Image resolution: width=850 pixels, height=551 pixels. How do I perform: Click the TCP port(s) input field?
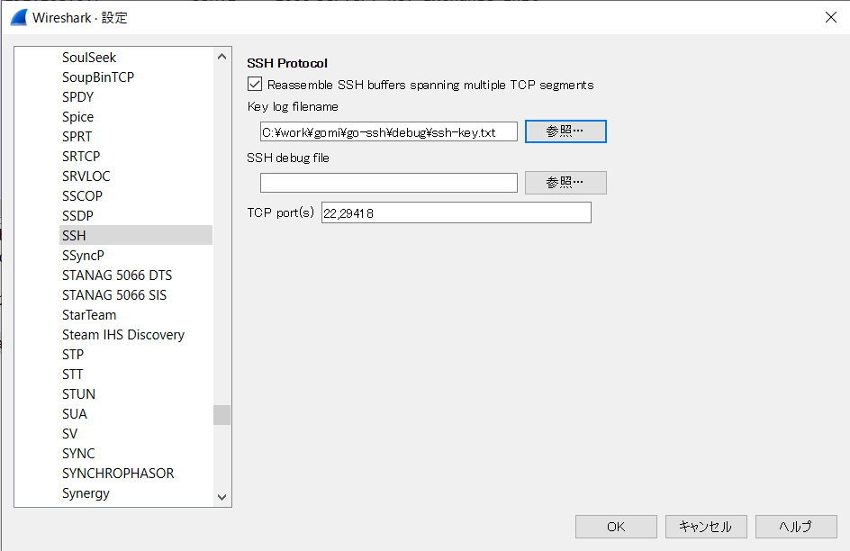(456, 212)
